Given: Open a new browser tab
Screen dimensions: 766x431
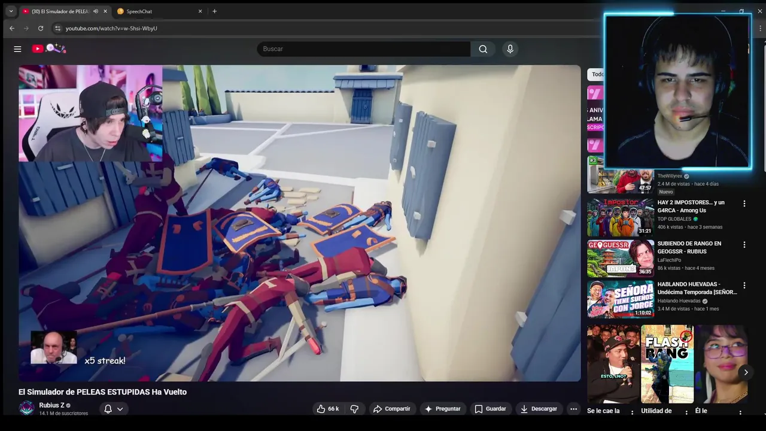Looking at the screenshot, I should (214, 11).
